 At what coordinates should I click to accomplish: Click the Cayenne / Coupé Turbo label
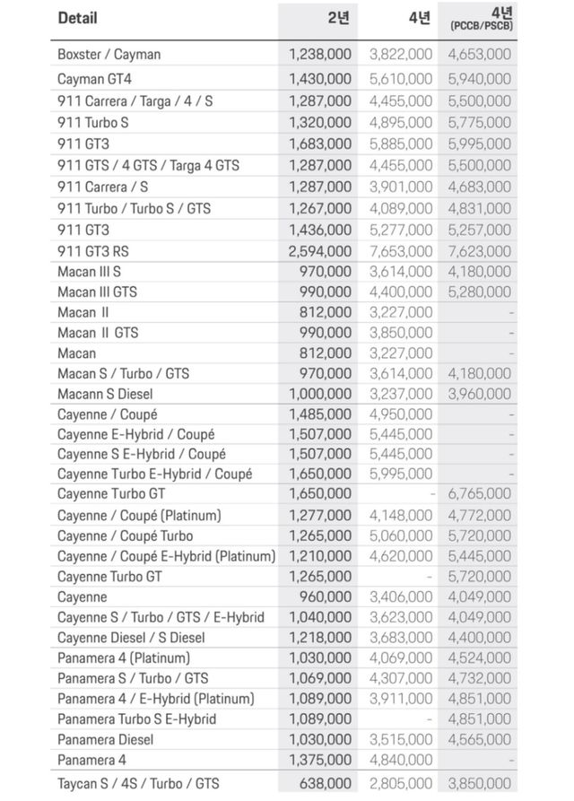[x=126, y=535]
